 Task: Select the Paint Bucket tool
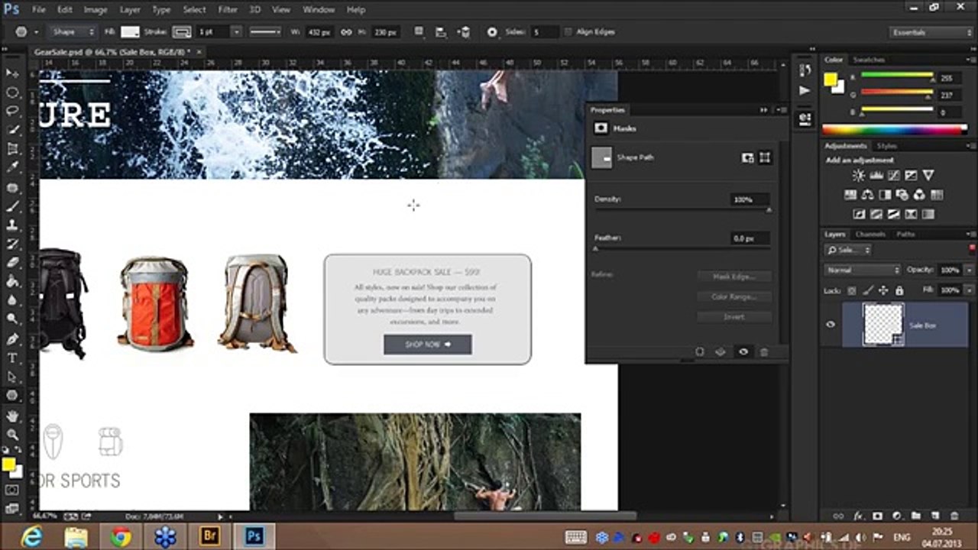pyautogui.click(x=12, y=282)
